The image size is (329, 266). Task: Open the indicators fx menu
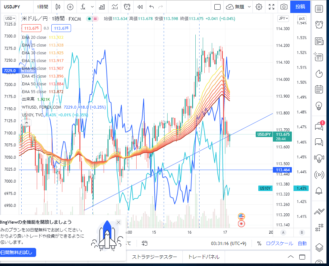point(83,7)
